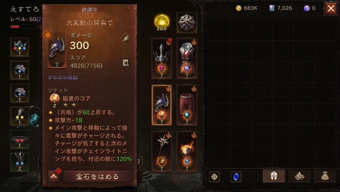
Task: Select the belt accessory slot
Action: (x=19, y=139)
